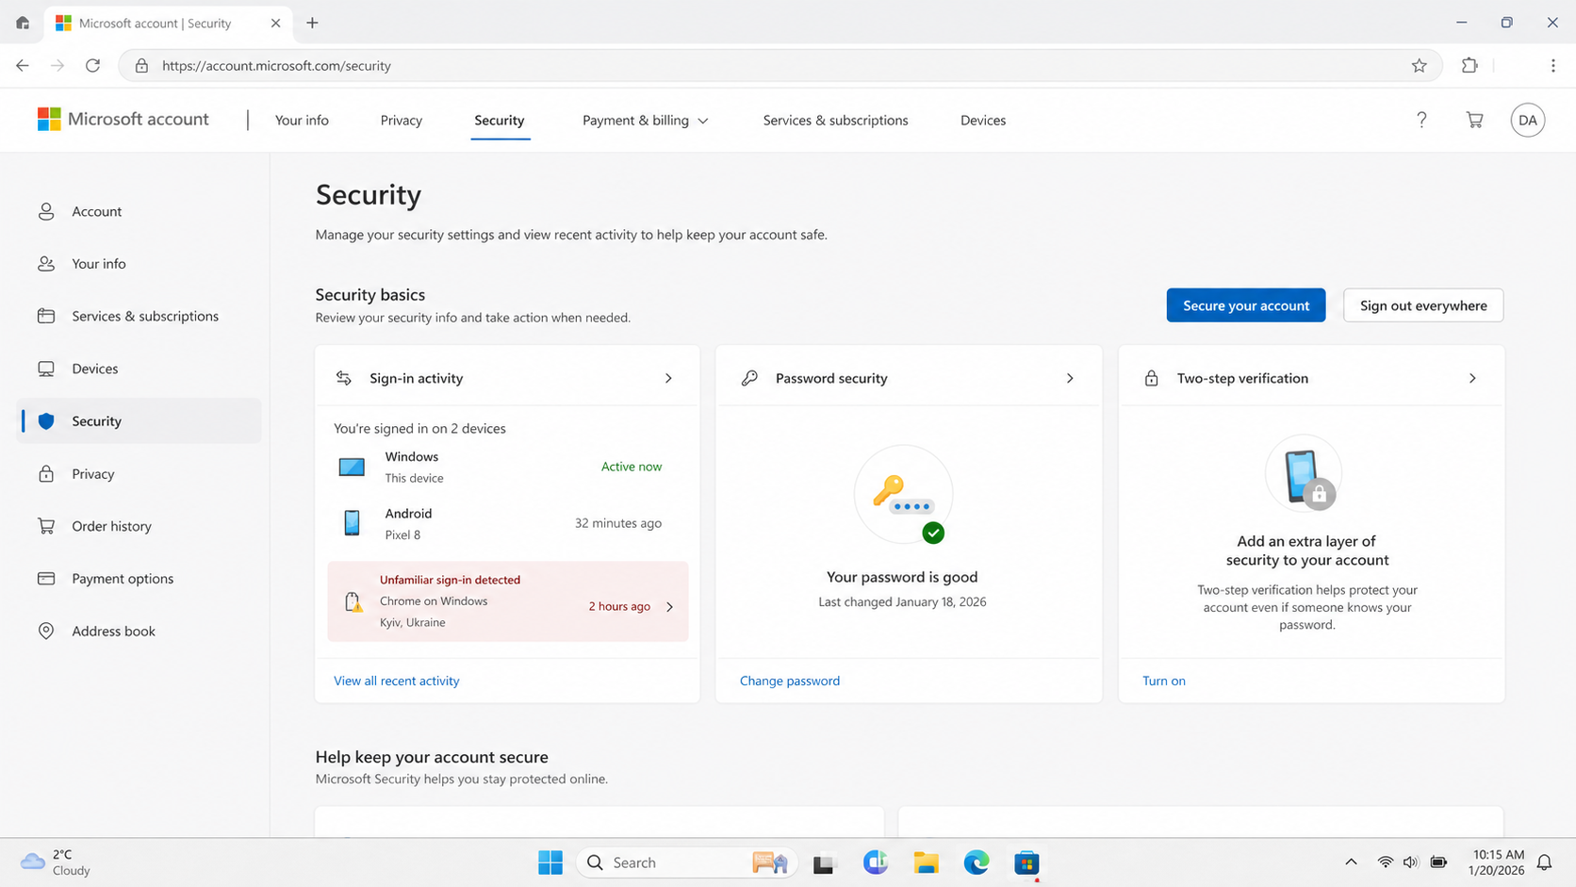Screen dimensions: 1576x887
Task: Open the browser extensions puzzle icon
Action: pos(1469,65)
